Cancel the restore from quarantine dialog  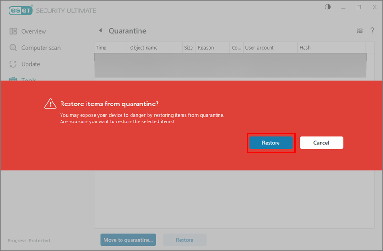[321, 143]
